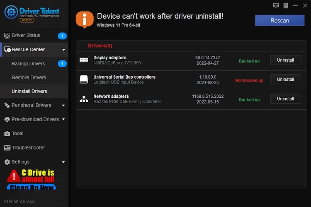Viewport: 311px width, 207px height.
Task: Close the Driver Talent window
Action: point(305,5)
